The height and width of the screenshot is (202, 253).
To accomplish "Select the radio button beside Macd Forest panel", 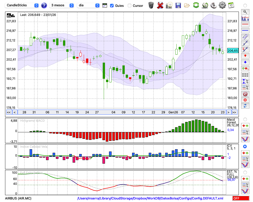I will pyautogui.click(x=245, y=119).
